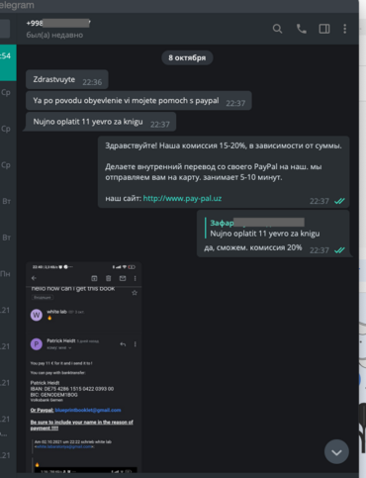Select the Zdrastvuyte message bubble
The image size is (366, 478).
[x=67, y=79]
